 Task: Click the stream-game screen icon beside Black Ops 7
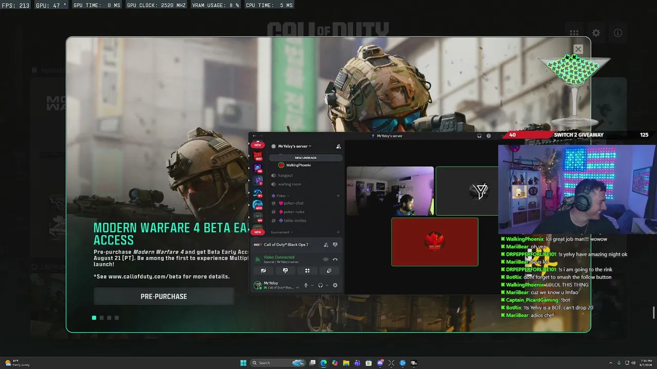click(x=335, y=245)
